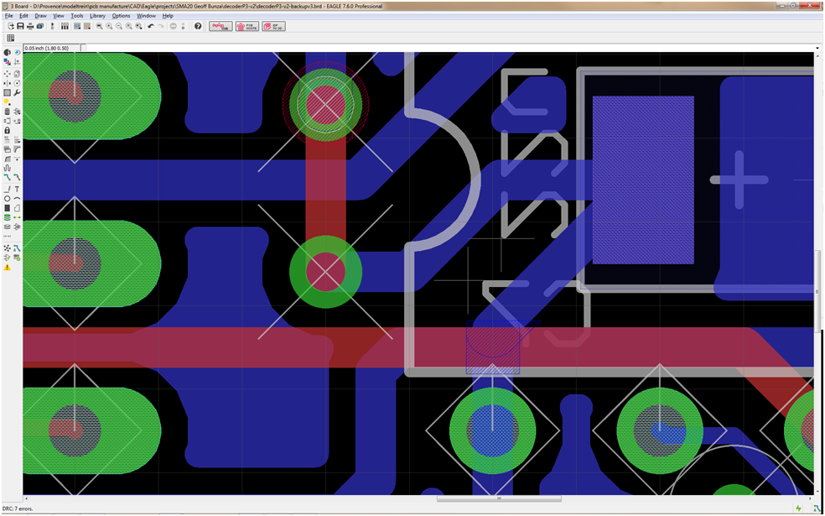
Task: Click the Design Link button
Action: pos(221,26)
